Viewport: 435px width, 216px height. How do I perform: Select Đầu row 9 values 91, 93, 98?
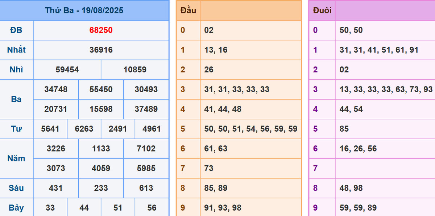point(223,208)
